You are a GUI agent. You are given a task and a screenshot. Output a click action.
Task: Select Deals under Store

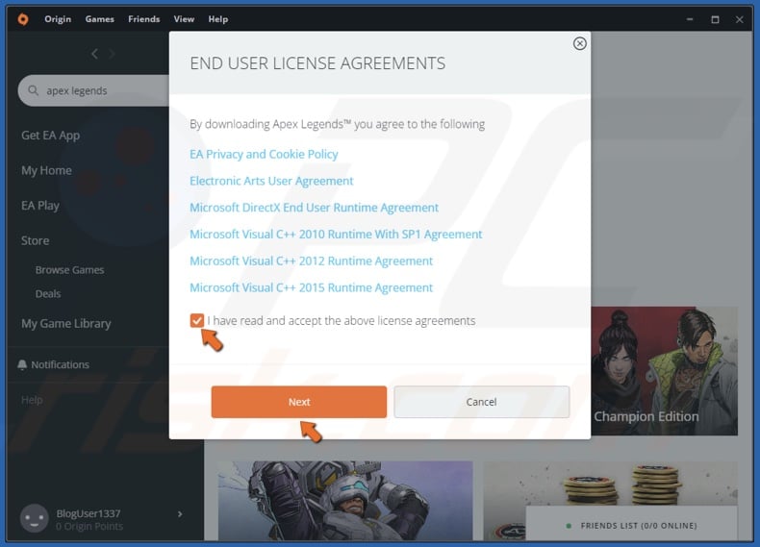tap(48, 293)
